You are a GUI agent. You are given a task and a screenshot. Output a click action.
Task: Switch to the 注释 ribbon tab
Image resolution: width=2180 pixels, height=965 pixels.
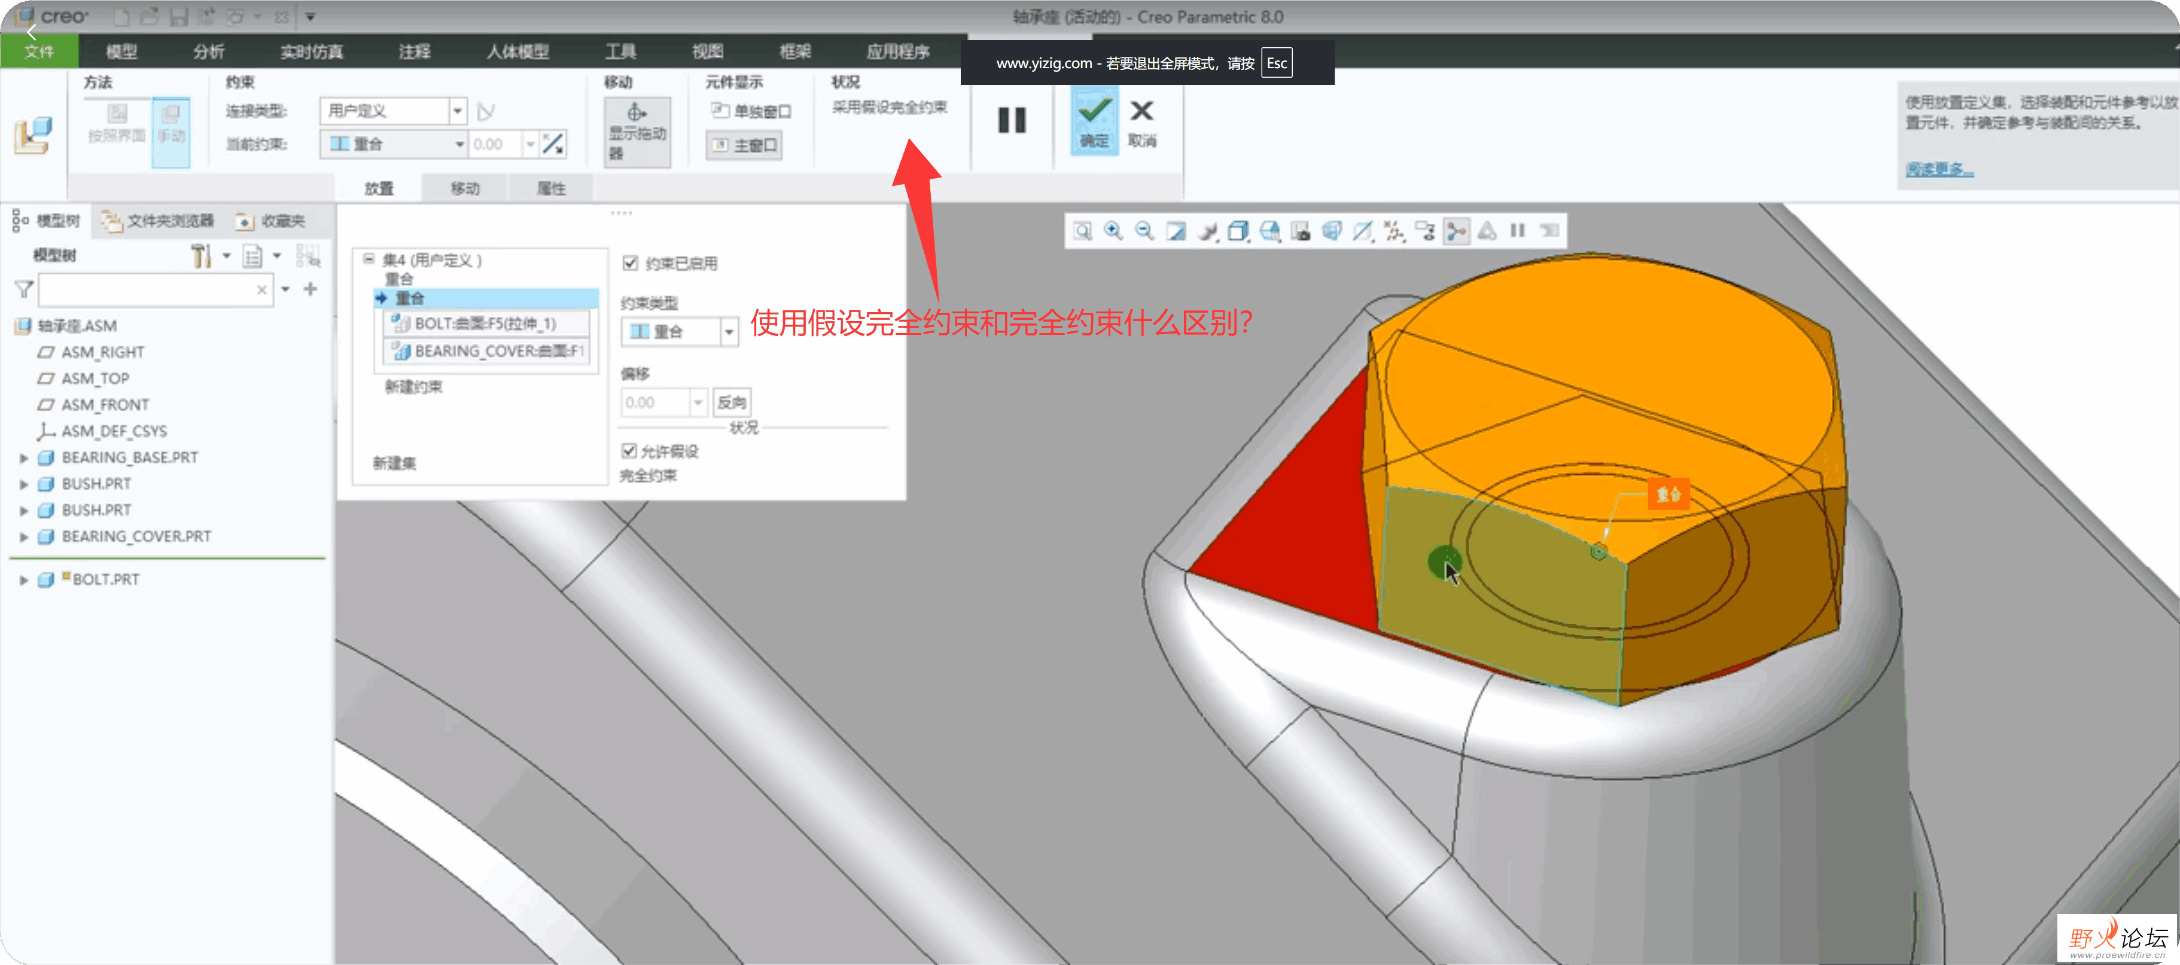click(415, 51)
